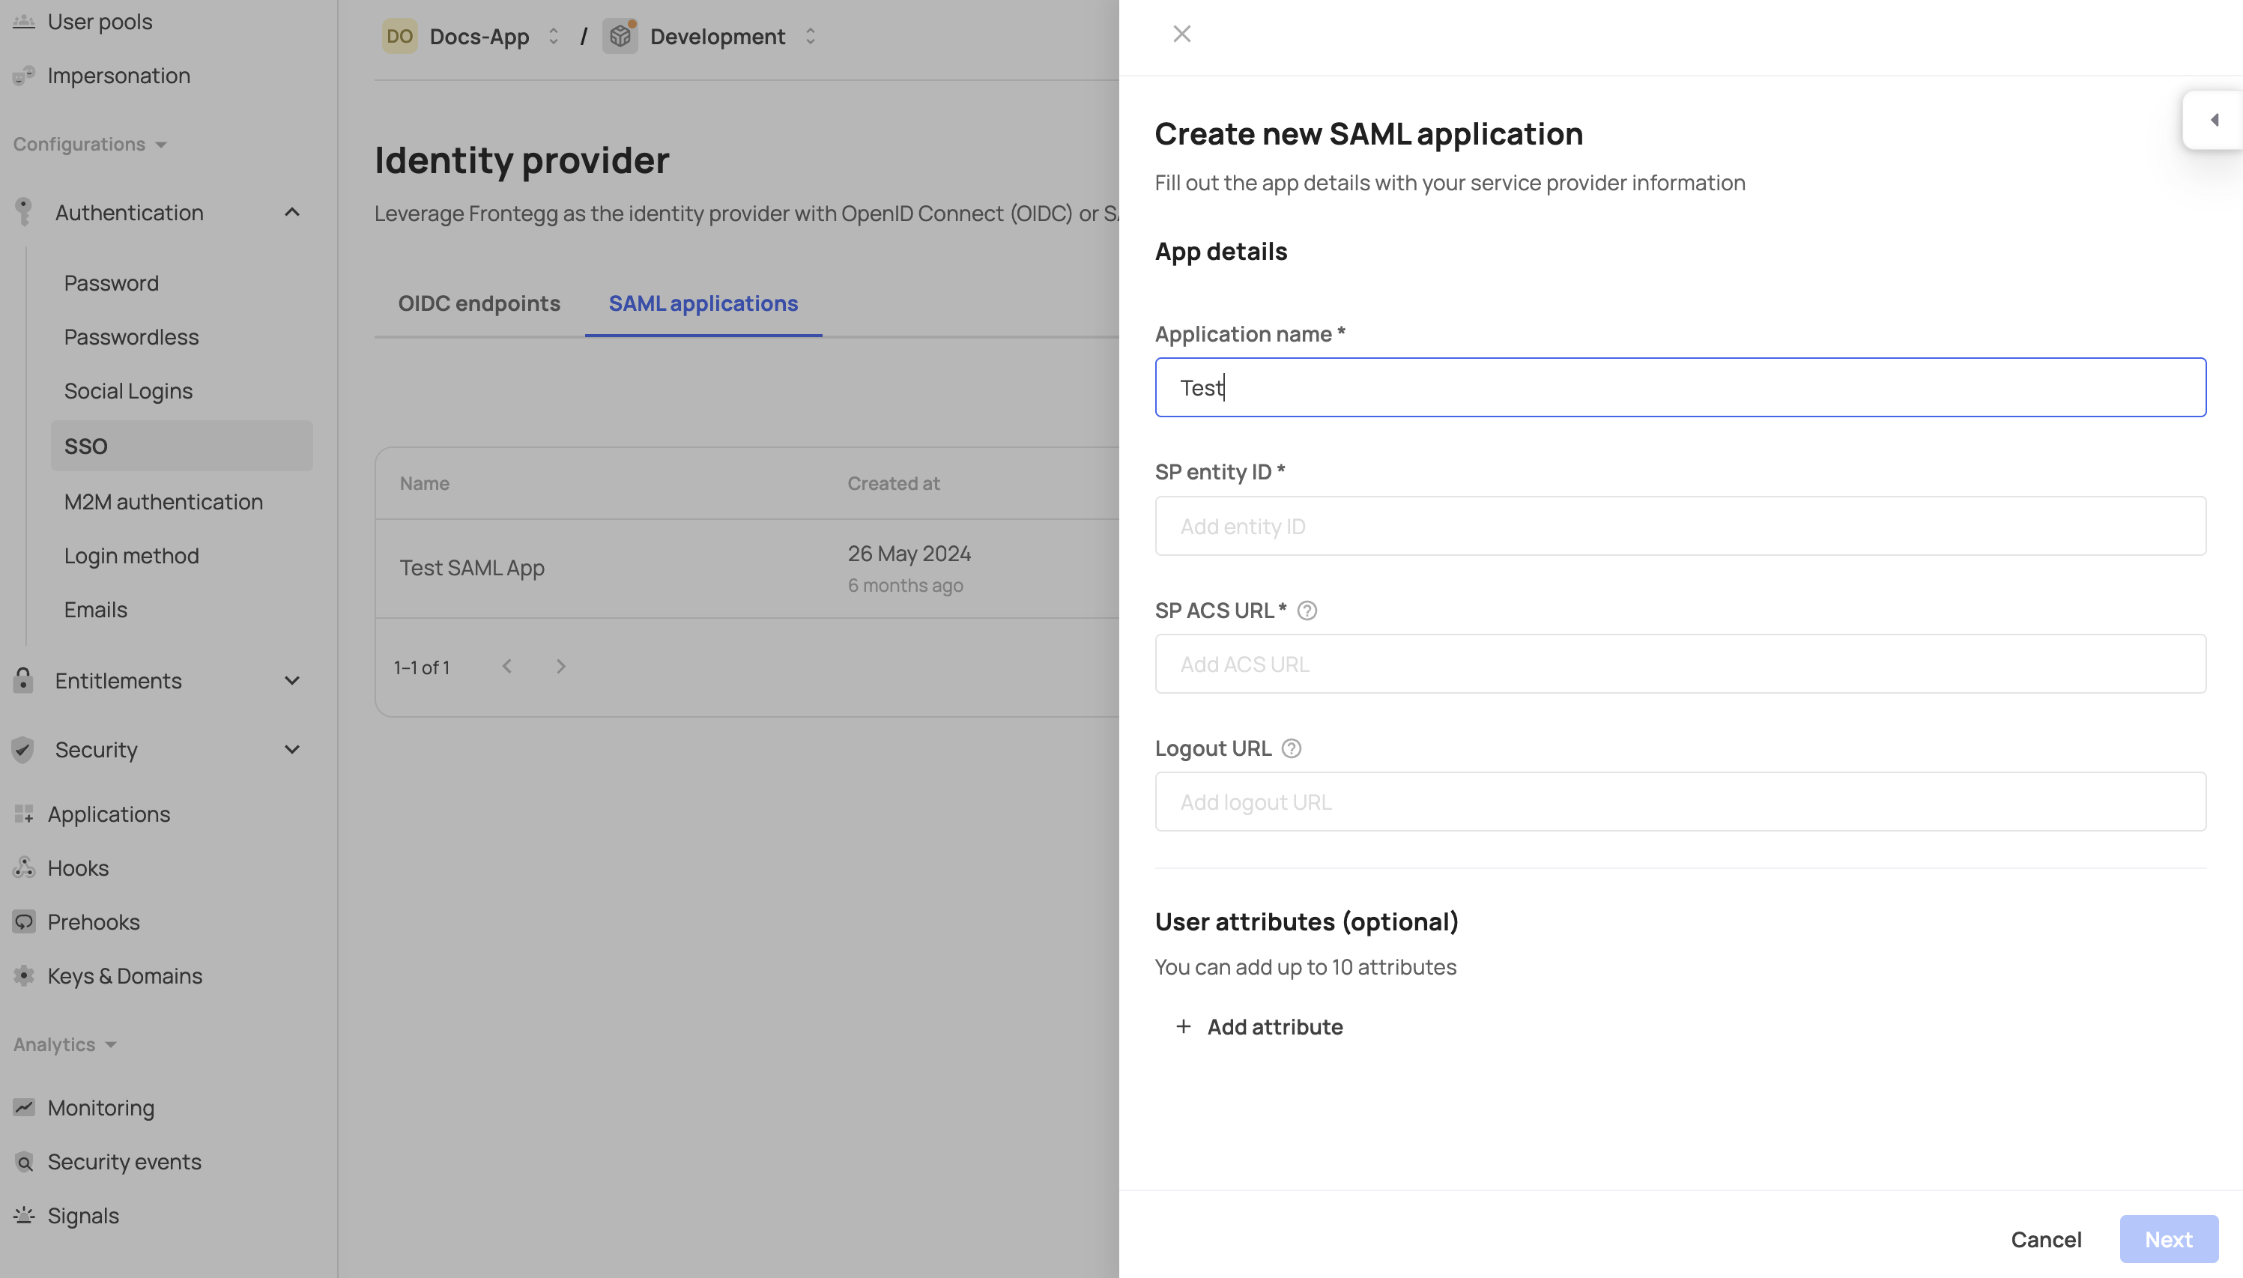Expand the Entitlements section
2243x1278 pixels.
pos(292,680)
